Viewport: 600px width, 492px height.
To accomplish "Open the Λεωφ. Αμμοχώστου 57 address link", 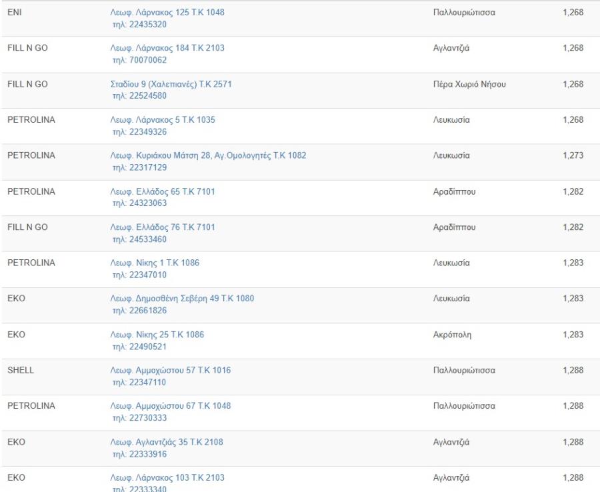I will tap(171, 371).
